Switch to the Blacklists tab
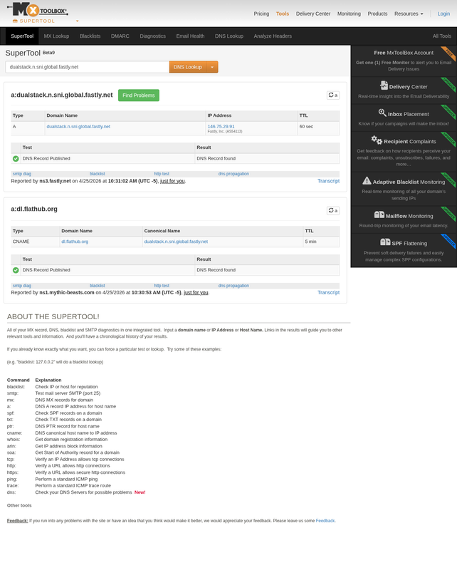This screenshot has width=457, height=570. [x=90, y=36]
